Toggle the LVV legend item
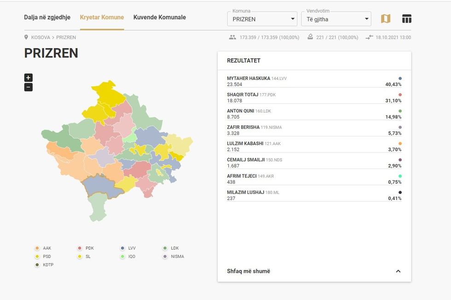The image size is (451, 300). click(128, 248)
